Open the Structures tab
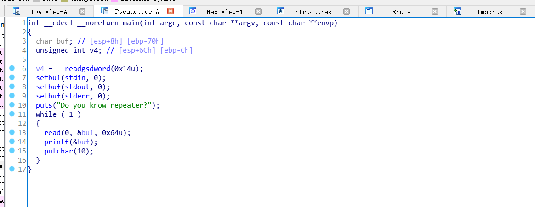 [313, 12]
